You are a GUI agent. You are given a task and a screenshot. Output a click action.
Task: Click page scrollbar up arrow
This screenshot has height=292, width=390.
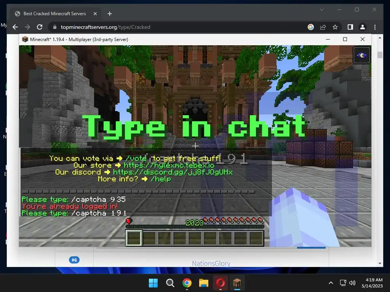(x=380, y=38)
